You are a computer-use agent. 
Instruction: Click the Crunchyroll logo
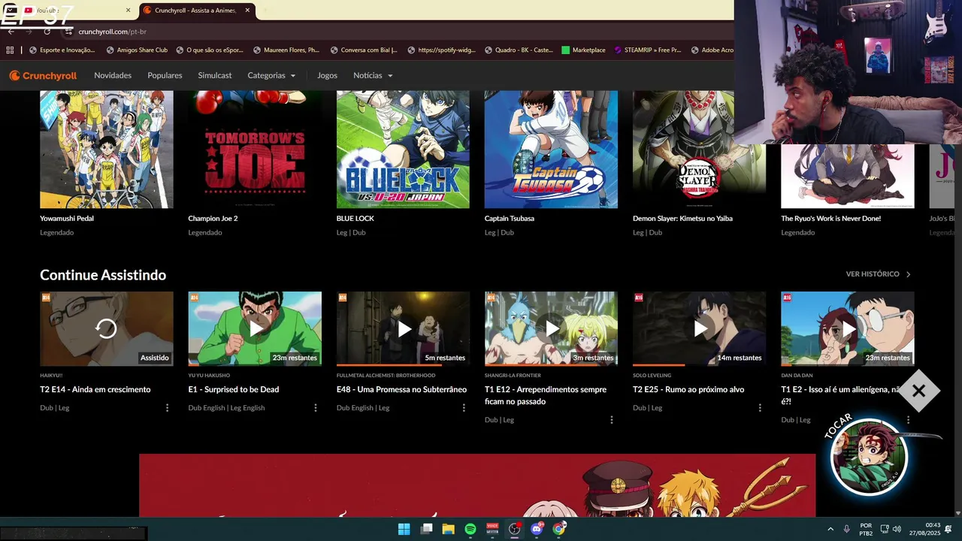click(43, 75)
